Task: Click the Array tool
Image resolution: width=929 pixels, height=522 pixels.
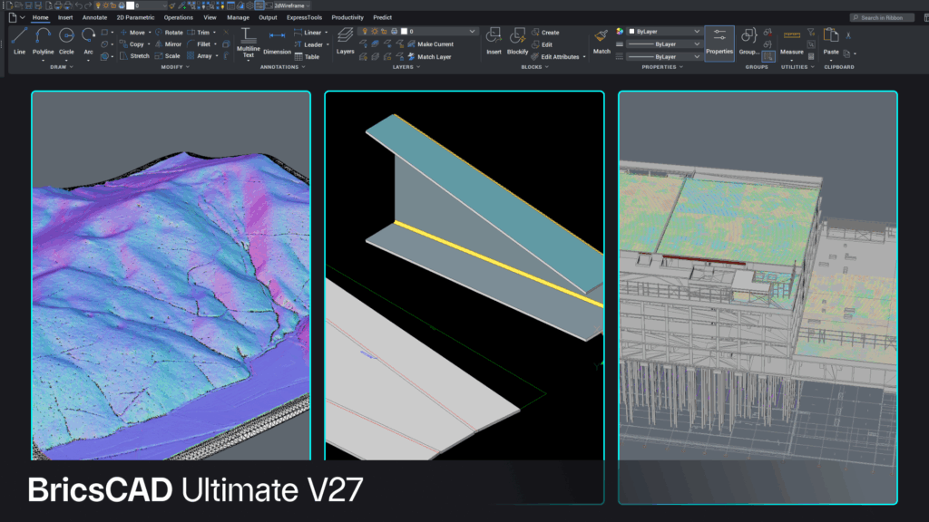Action: tap(200, 56)
